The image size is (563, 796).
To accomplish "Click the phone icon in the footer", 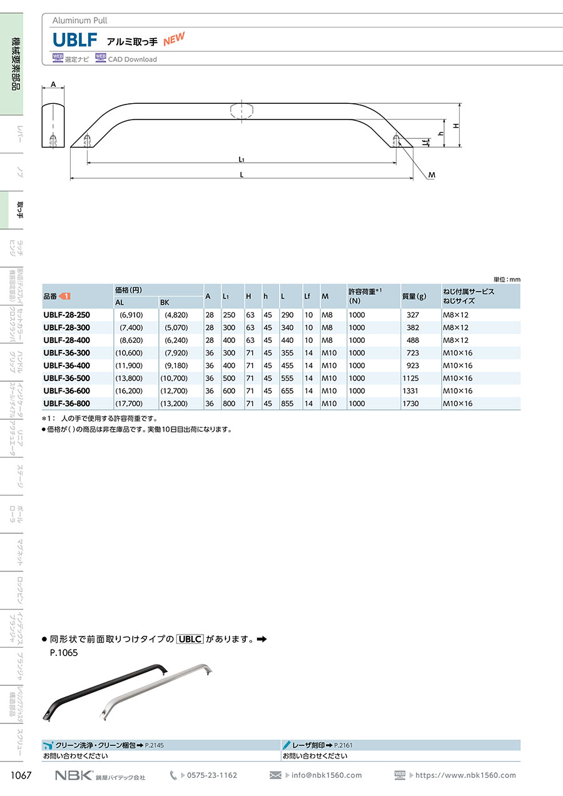I will pos(173,775).
